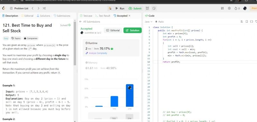
Task: Start the timer alarm clock icon
Action: click(147, 8)
